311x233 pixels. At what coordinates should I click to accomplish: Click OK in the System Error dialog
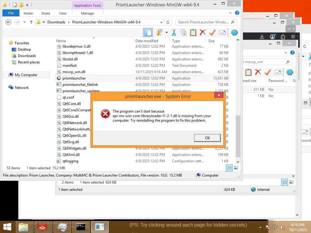pyautogui.click(x=207, y=138)
